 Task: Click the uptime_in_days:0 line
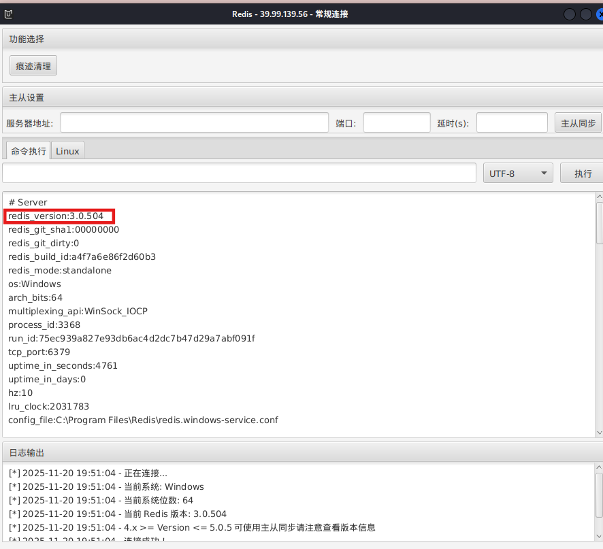(47, 379)
